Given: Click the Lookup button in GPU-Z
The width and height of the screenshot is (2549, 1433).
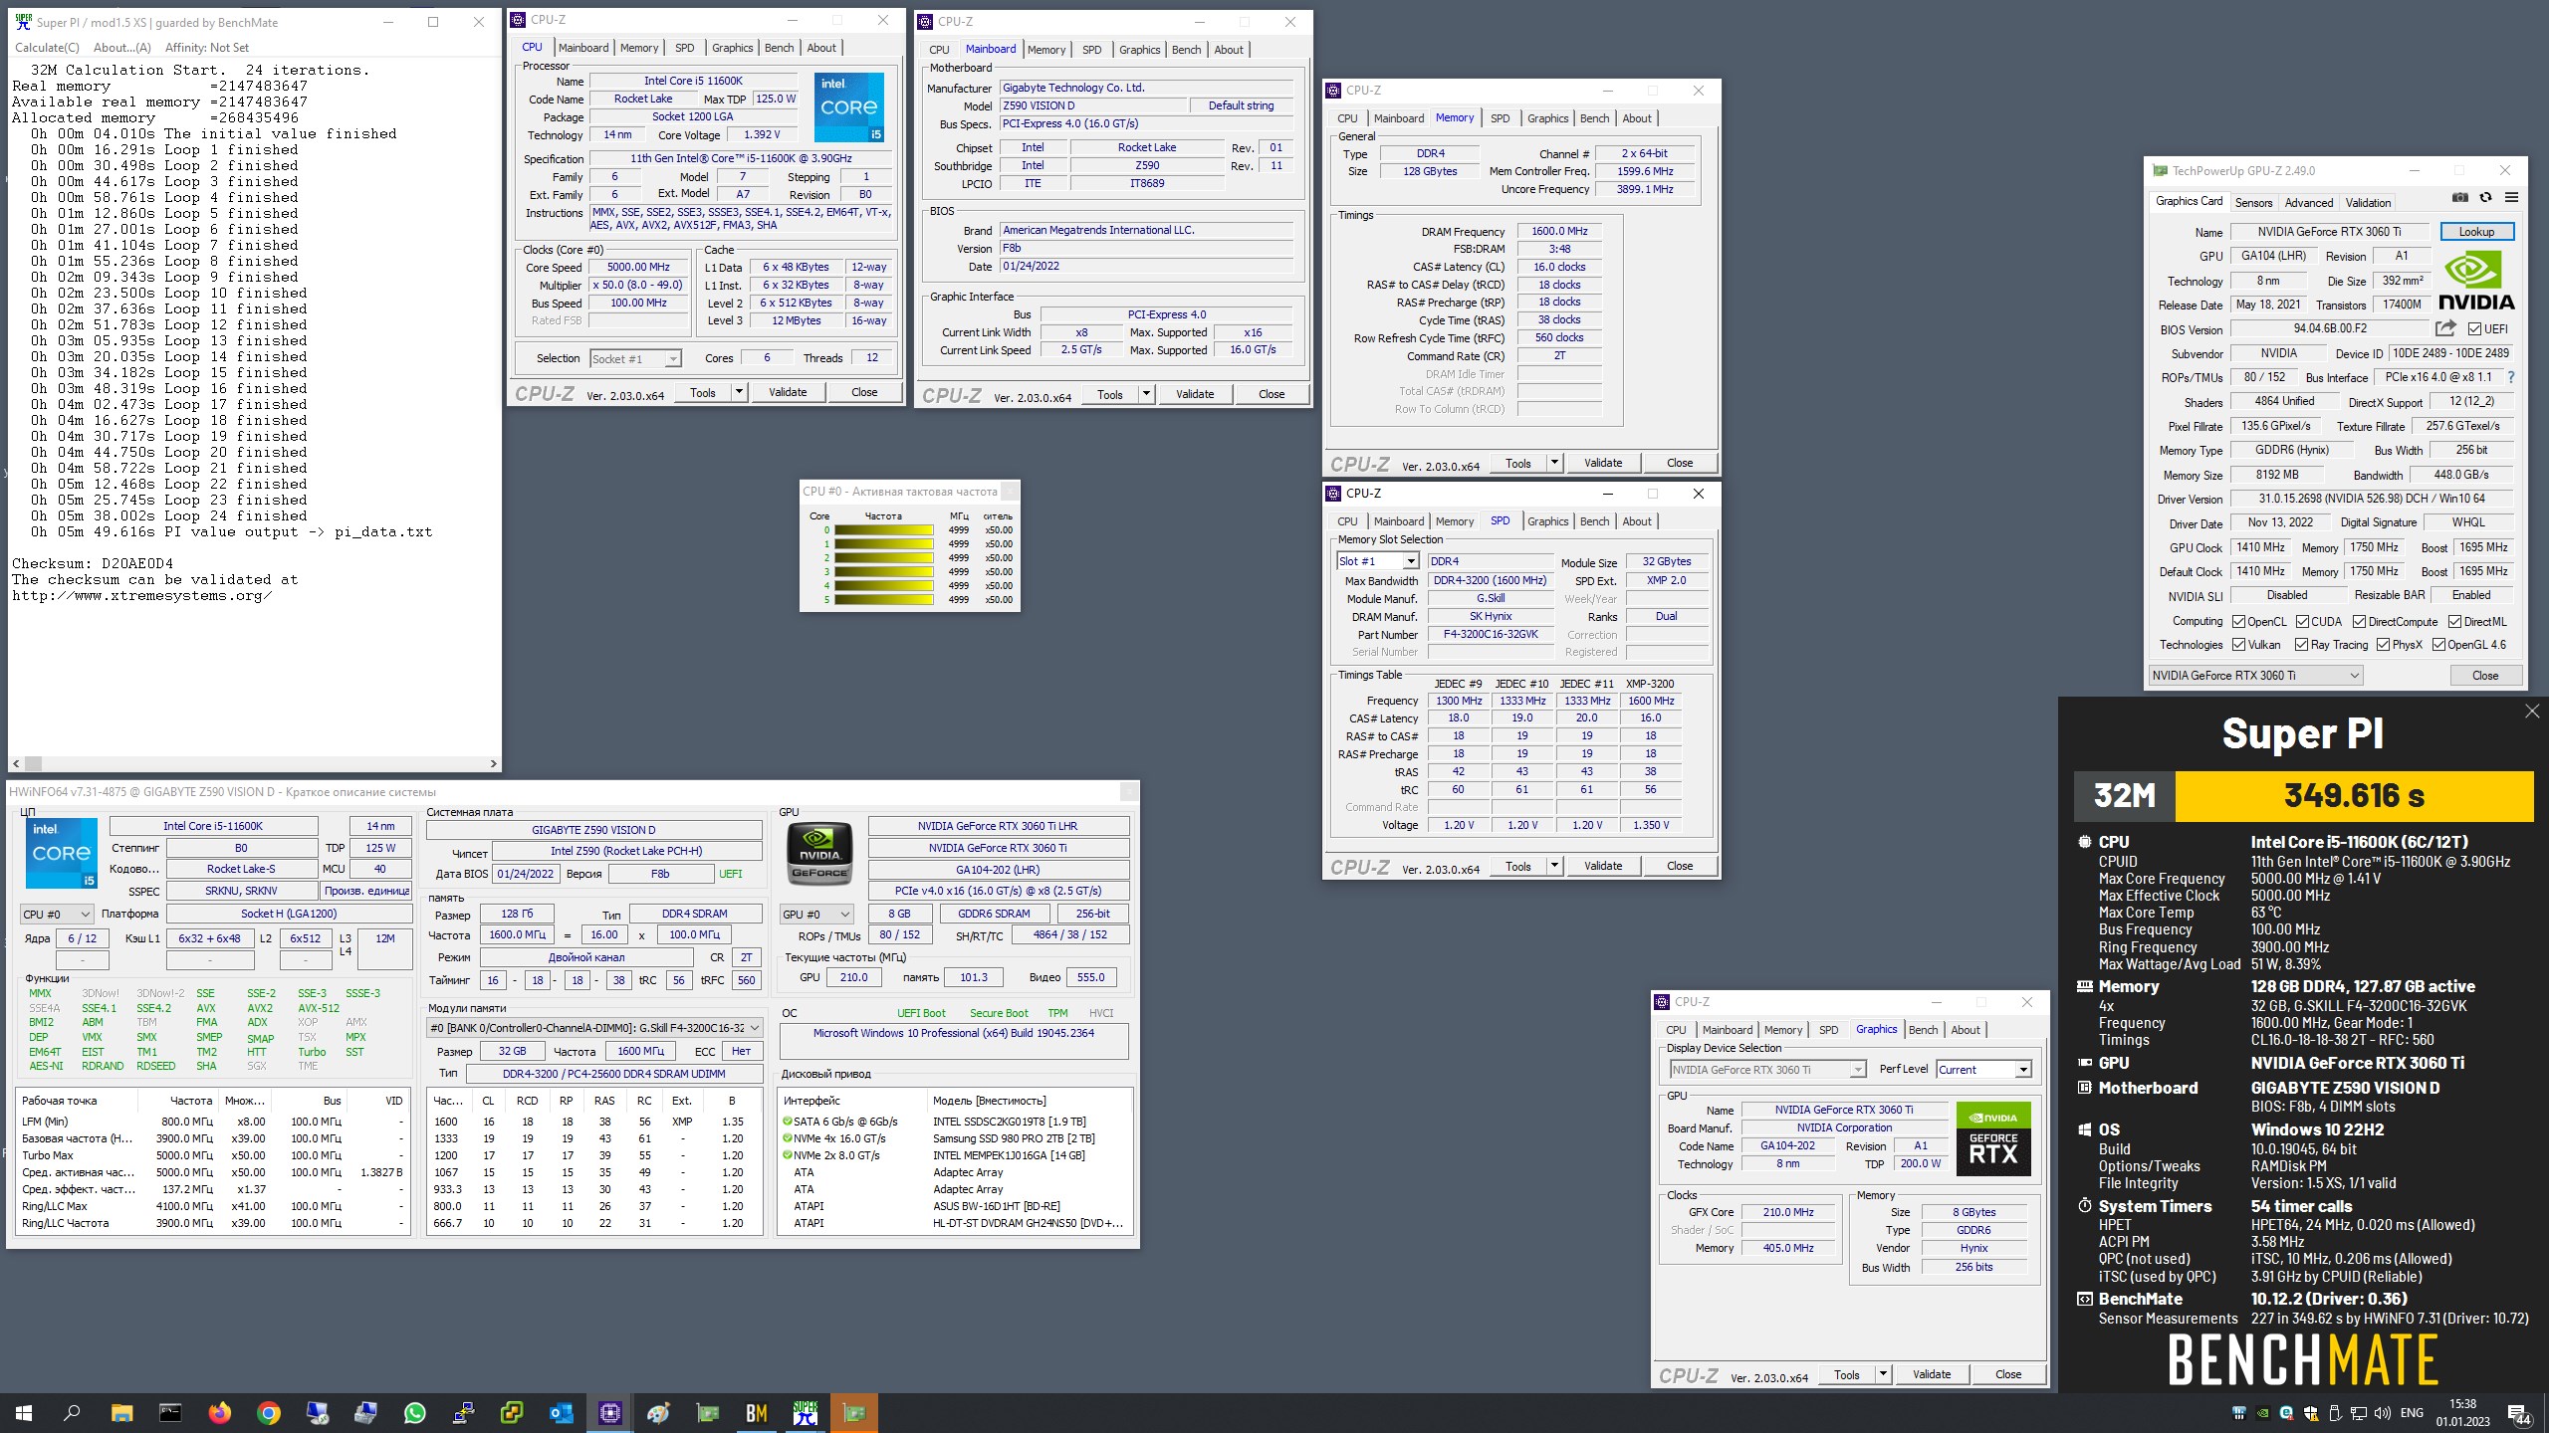Looking at the screenshot, I should (x=2476, y=232).
